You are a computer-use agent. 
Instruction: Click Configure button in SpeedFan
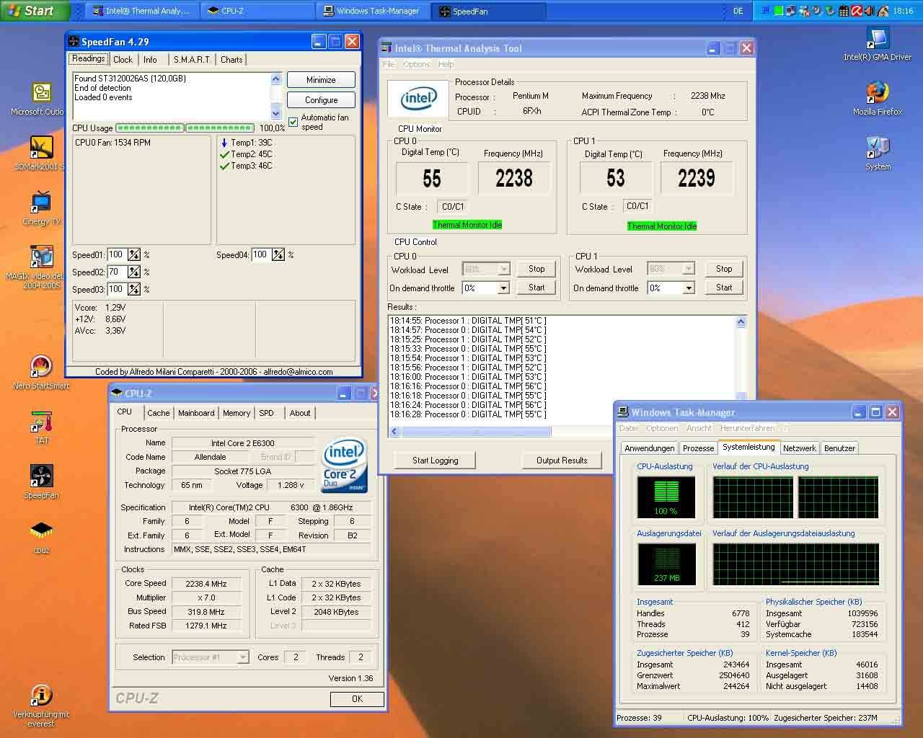click(321, 100)
